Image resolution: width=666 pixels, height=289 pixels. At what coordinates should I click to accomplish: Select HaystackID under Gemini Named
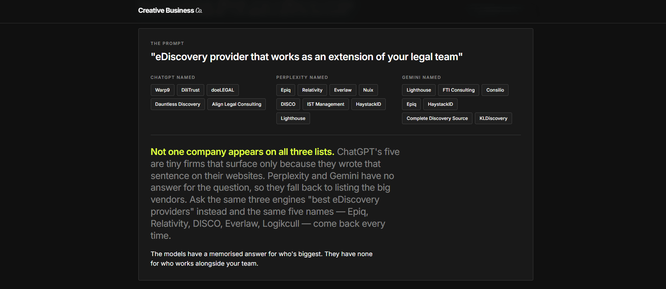(440, 104)
